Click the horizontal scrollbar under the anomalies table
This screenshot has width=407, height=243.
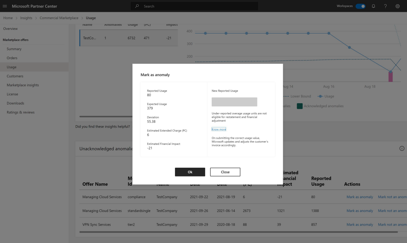(x=238, y=232)
